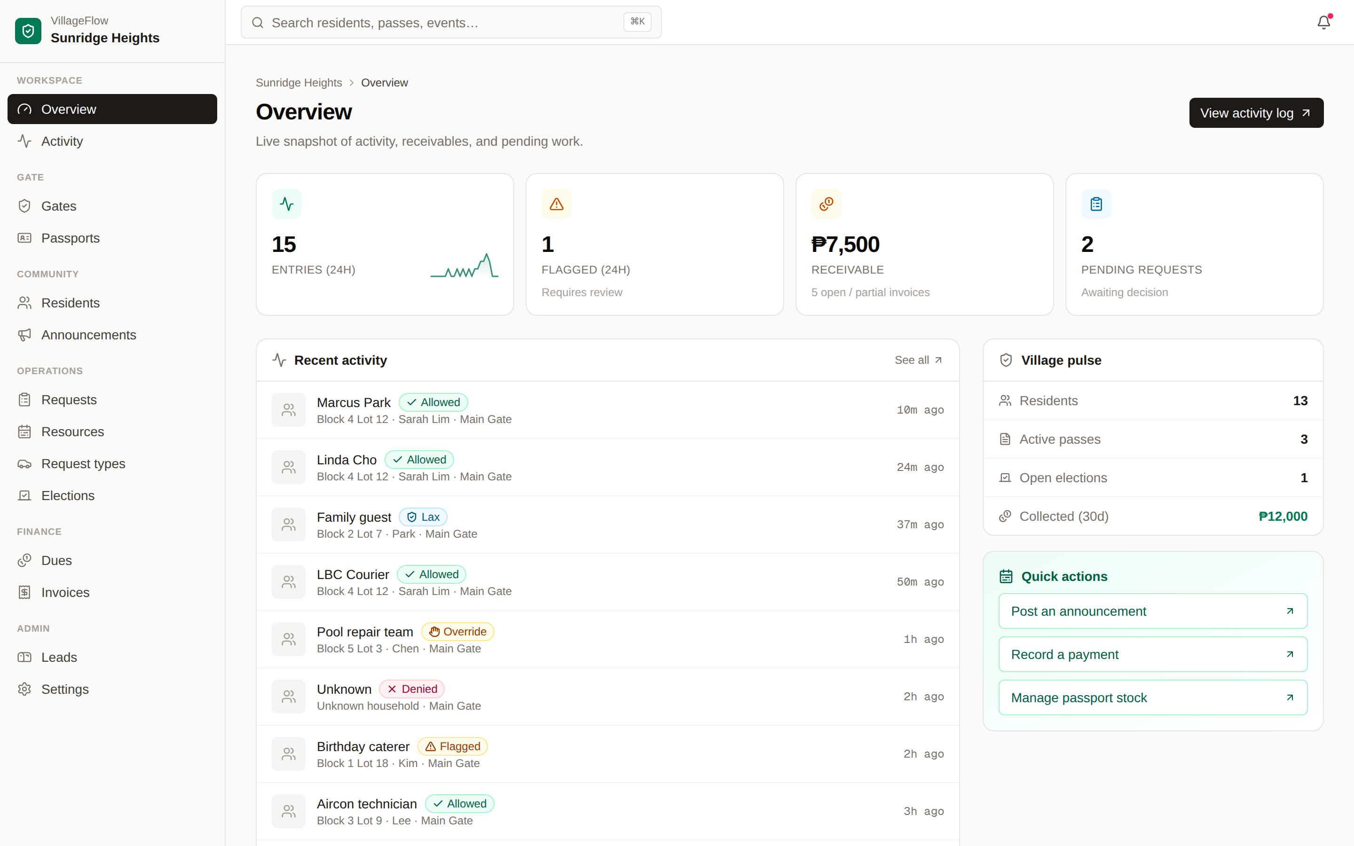Click the Unknown entry avatar icon
The width and height of the screenshot is (1354, 846).
pos(289,697)
